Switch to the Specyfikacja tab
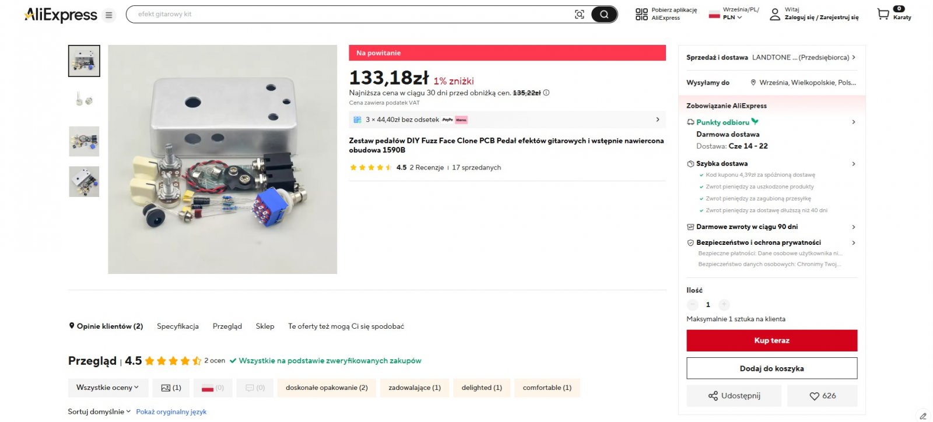933x422 pixels. point(178,326)
